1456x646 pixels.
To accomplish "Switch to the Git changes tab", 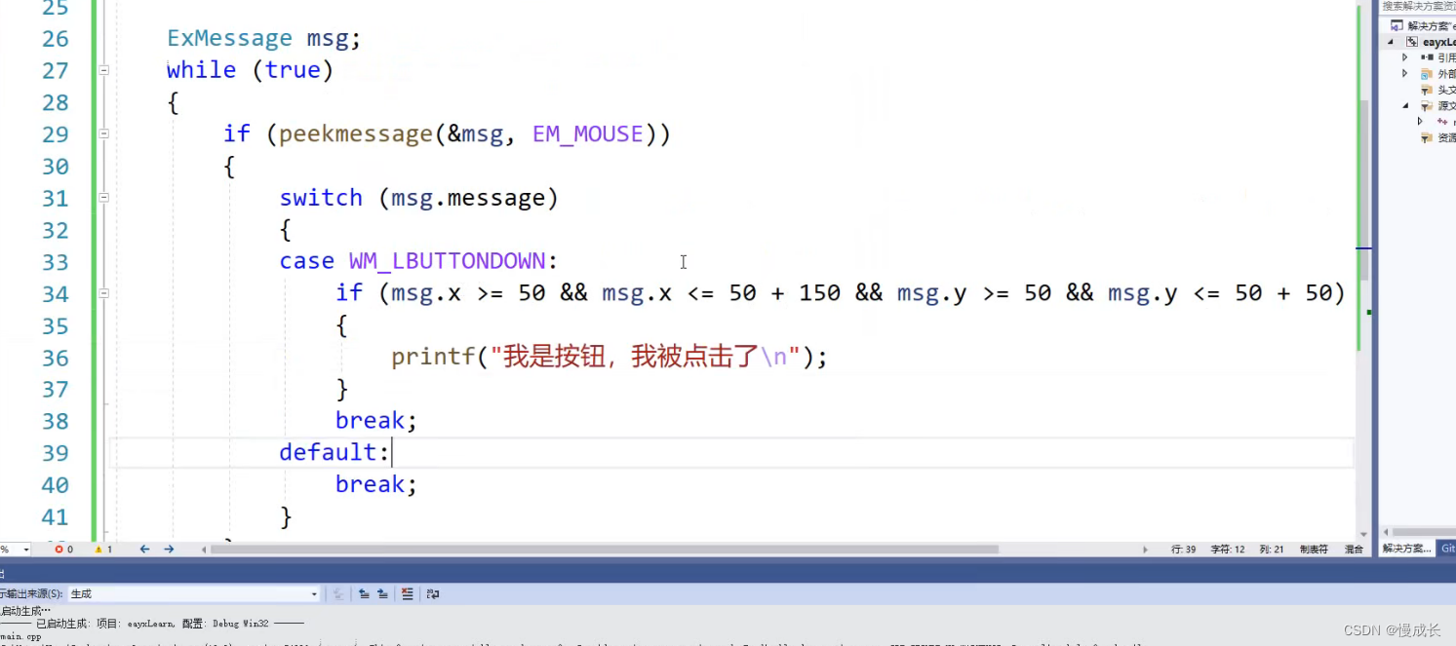I will point(1447,549).
